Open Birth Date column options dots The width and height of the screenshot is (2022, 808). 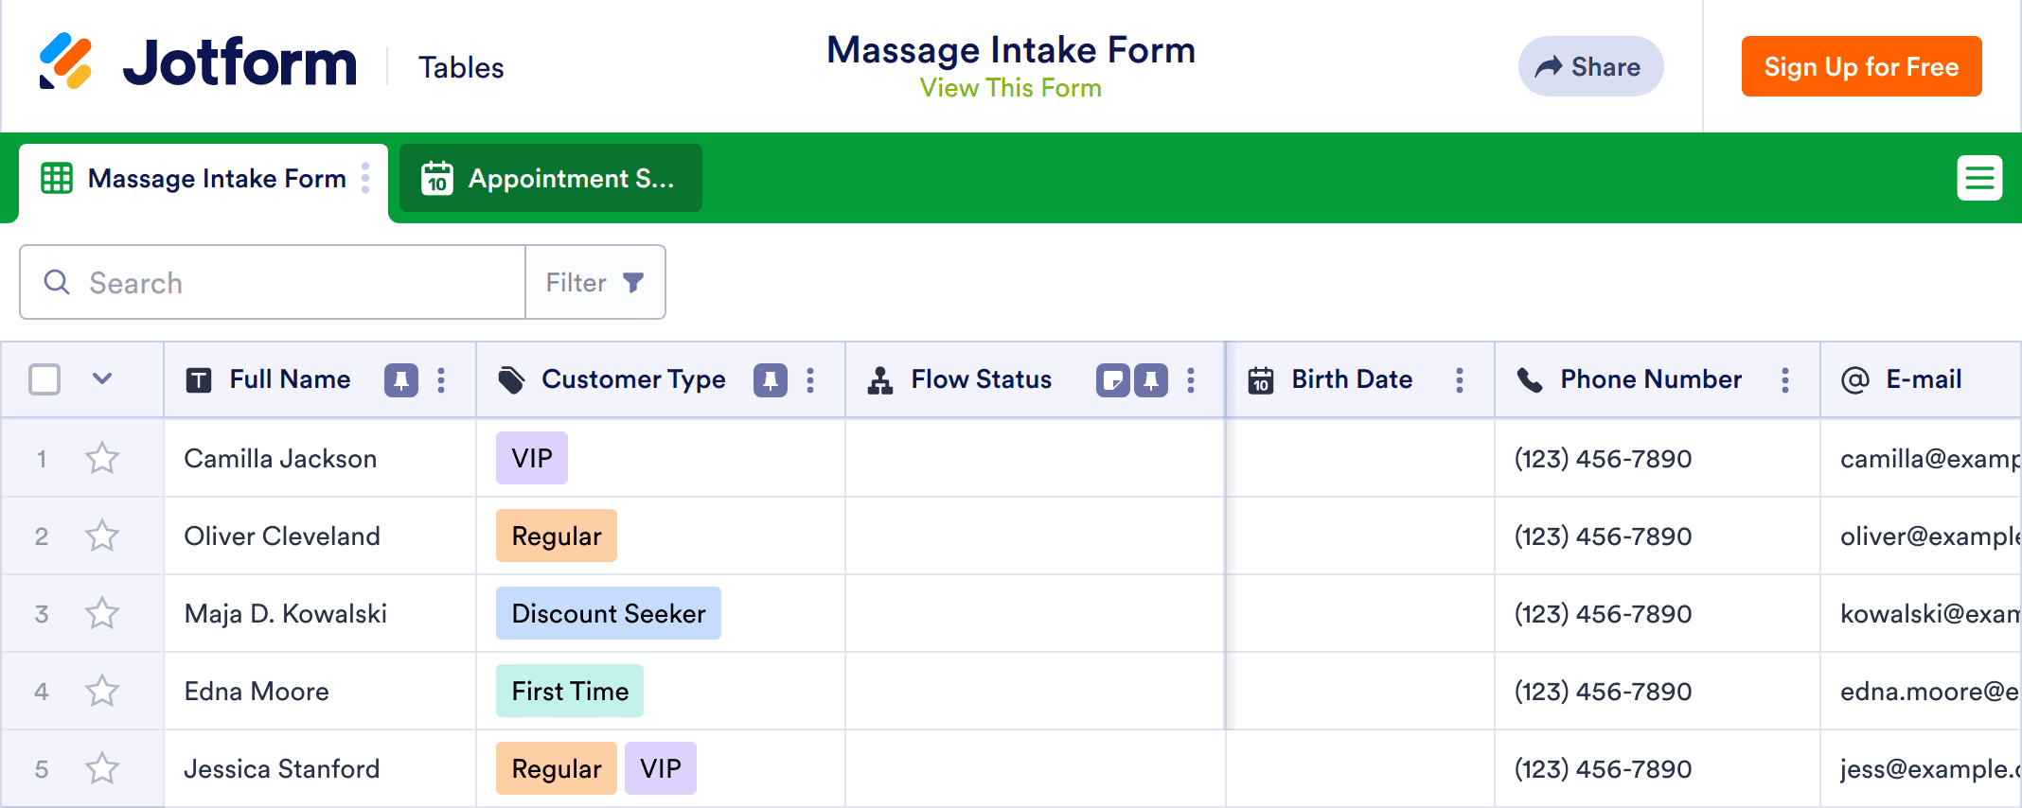(1459, 380)
